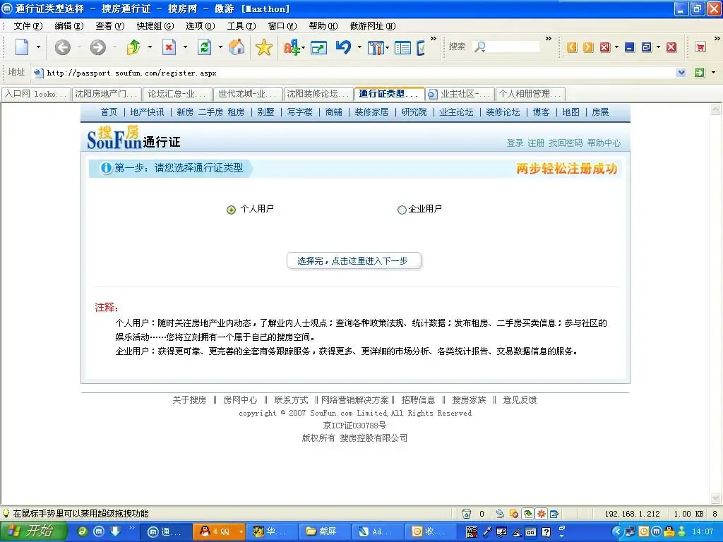Click the green Go arrow beside address bar
Viewport: 723px width, 542px height.
pos(700,73)
